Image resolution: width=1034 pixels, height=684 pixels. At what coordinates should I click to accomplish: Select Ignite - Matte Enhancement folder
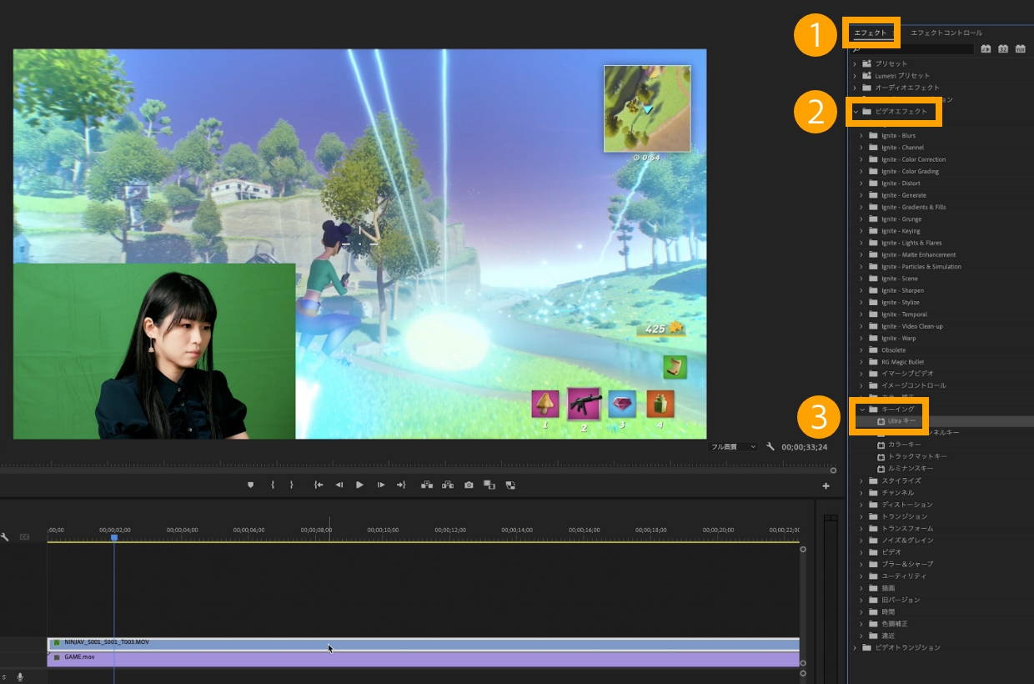click(x=918, y=254)
